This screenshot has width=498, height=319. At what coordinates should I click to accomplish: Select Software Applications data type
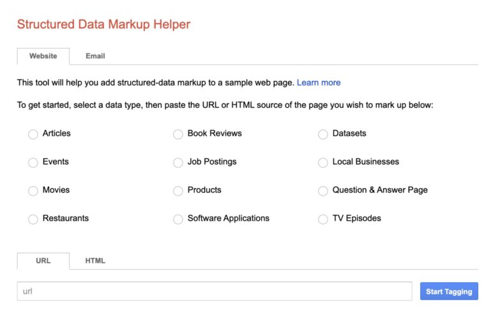coord(178,219)
